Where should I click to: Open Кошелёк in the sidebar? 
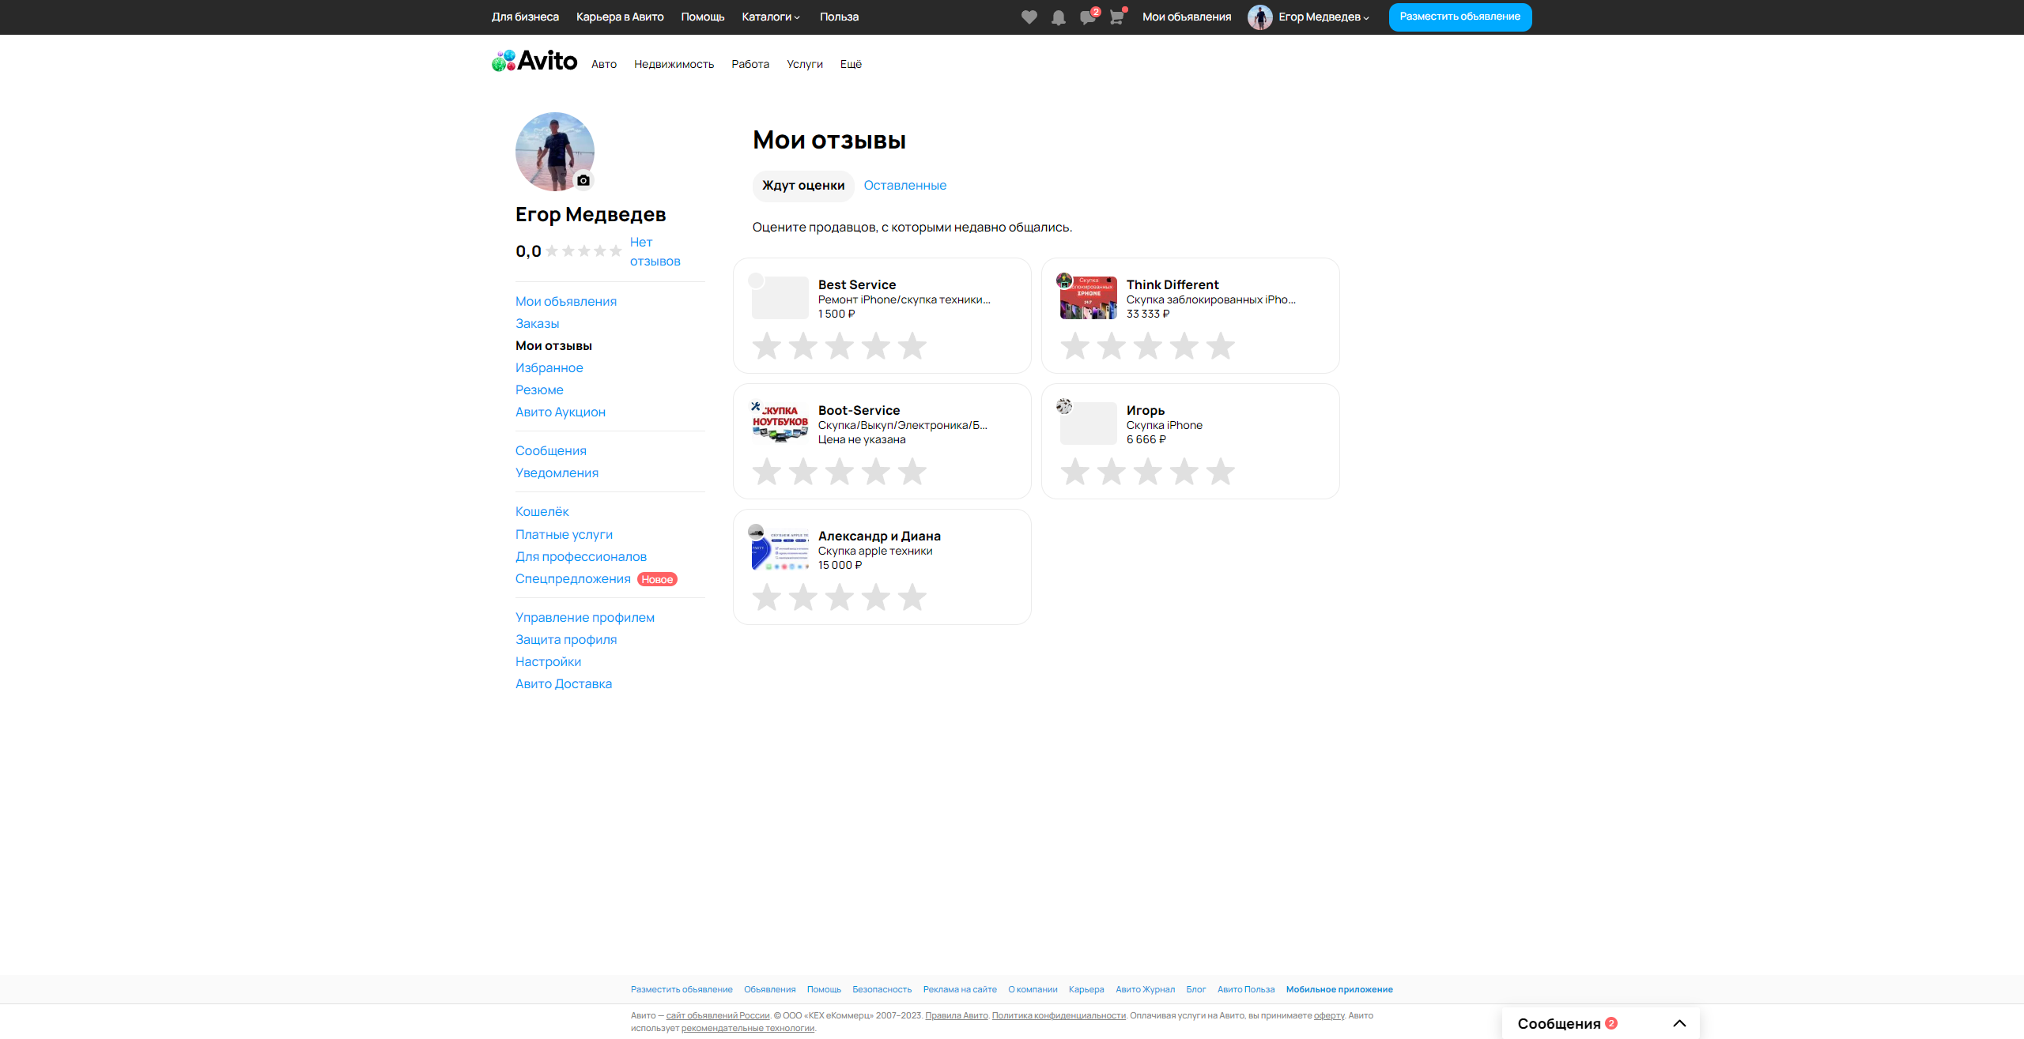[x=542, y=511]
